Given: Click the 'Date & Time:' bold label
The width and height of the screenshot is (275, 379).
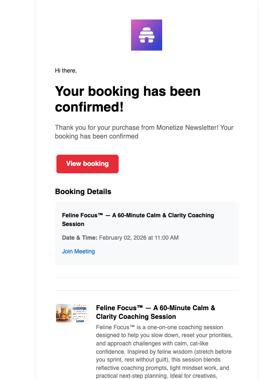Looking at the screenshot, I should 80,238.
